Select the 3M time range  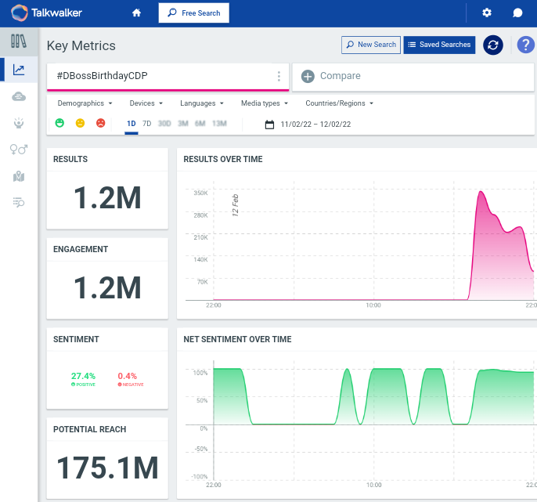click(183, 124)
